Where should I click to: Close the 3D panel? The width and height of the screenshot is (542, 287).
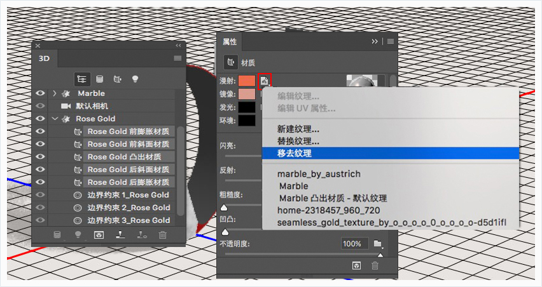(38, 46)
